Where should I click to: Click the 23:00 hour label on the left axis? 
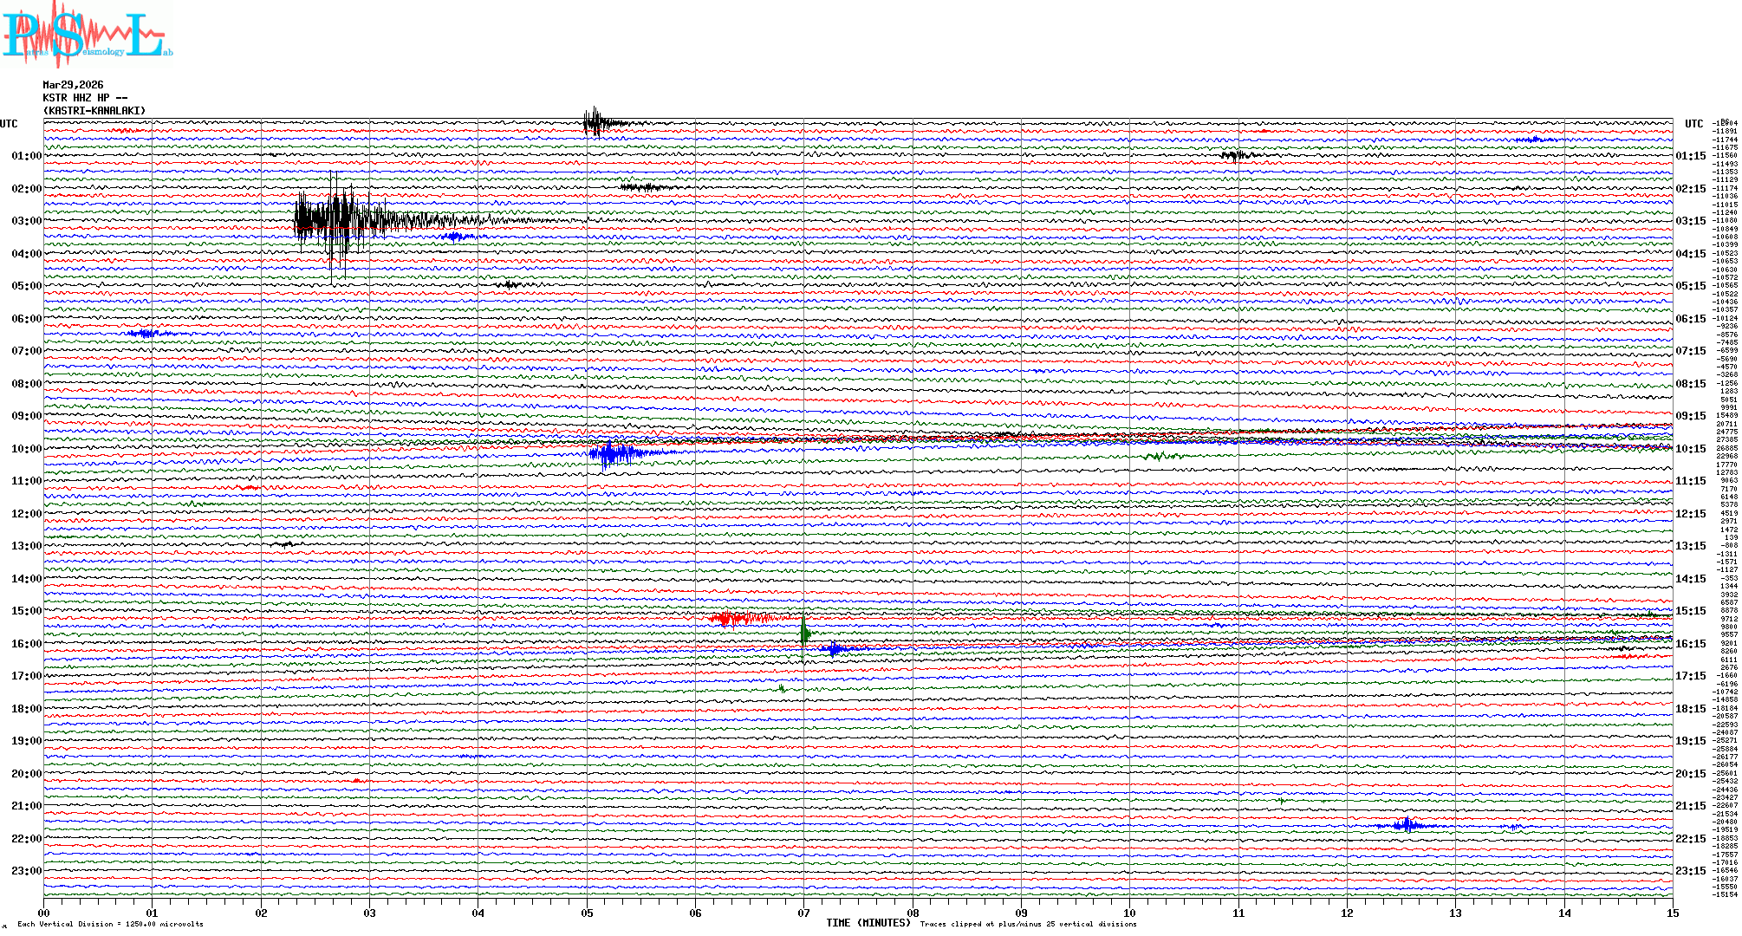point(26,871)
